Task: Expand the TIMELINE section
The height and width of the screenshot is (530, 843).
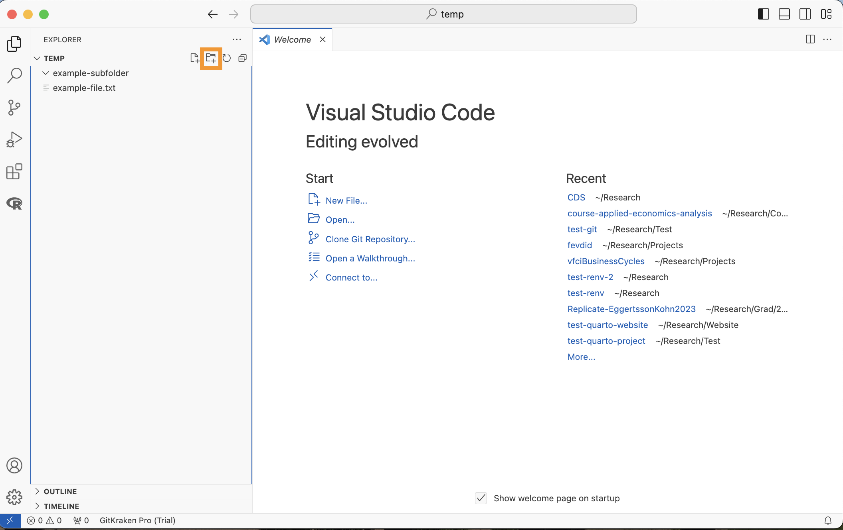Action: pyautogui.click(x=61, y=506)
